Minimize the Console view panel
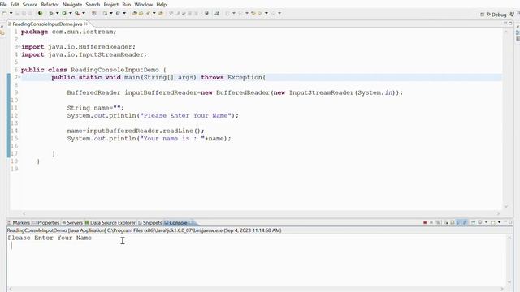The width and height of the screenshot is (520, 292). click(x=505, y=221)
